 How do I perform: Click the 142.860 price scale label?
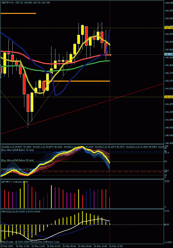pyautogui.click(x=169, y=50)
